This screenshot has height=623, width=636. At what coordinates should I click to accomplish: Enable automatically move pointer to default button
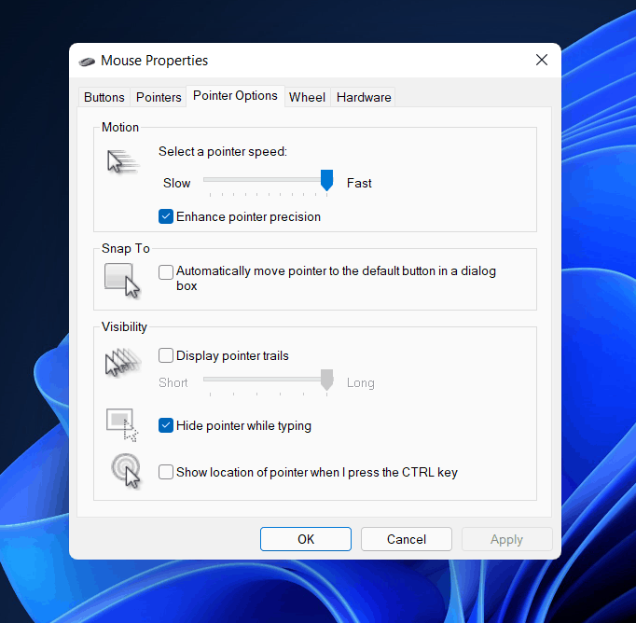pyautogui.click(x=166, y=271)
